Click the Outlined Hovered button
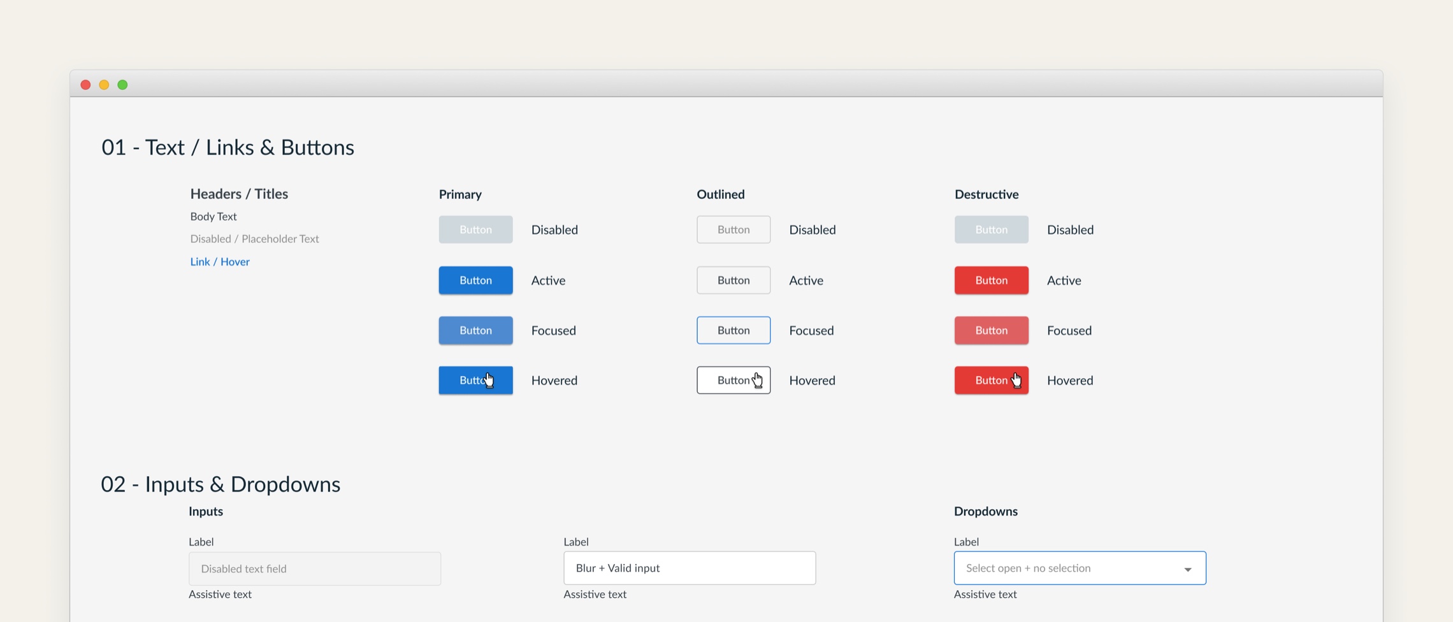1453x622 pixels. (734, 380)
